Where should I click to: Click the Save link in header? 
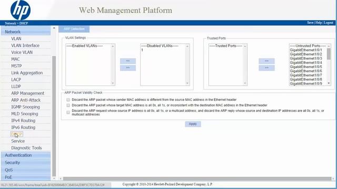(x=310, y=23)
